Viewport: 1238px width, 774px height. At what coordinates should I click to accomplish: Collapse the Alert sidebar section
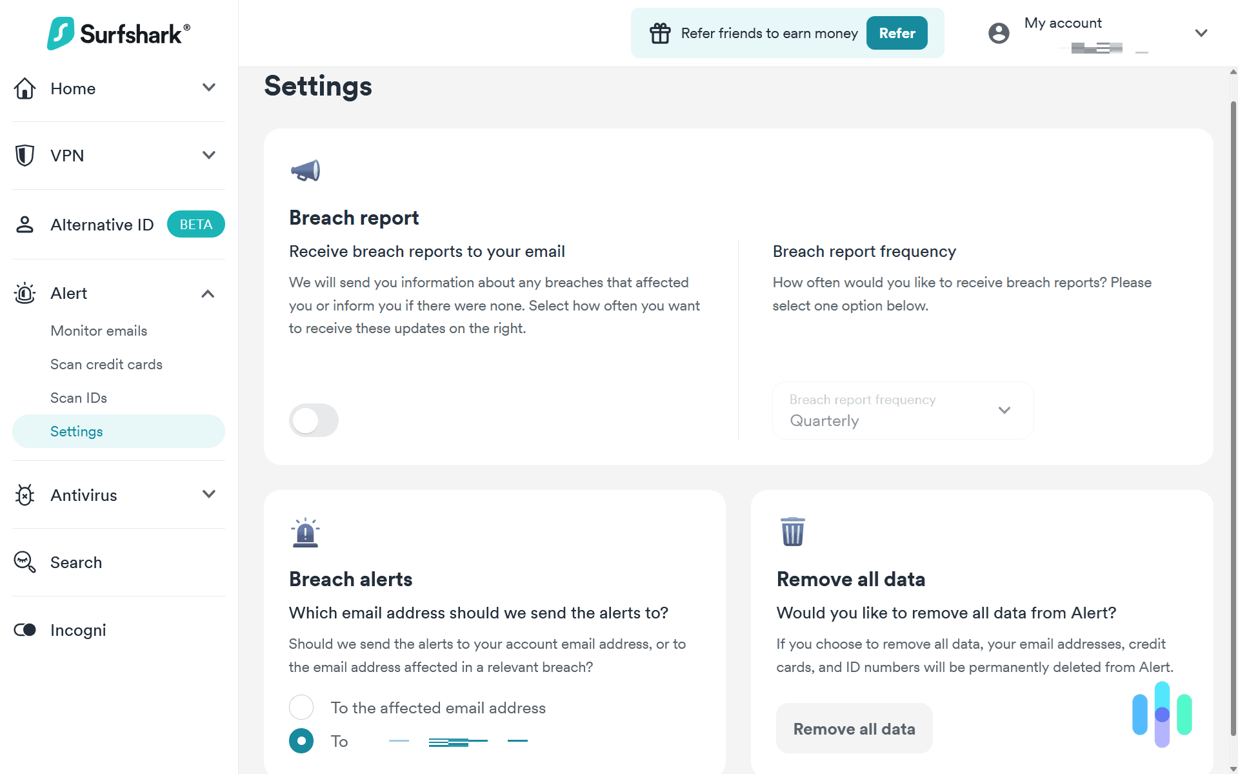(208, 293)
